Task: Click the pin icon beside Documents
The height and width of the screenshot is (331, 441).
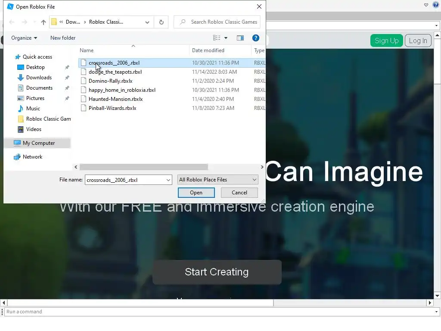Action: (x=67, y=88)
